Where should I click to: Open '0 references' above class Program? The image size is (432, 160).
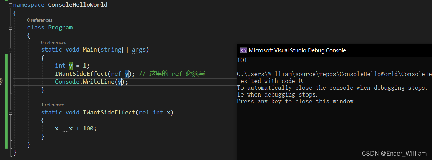pyautogui.click(x=40, y=20)
